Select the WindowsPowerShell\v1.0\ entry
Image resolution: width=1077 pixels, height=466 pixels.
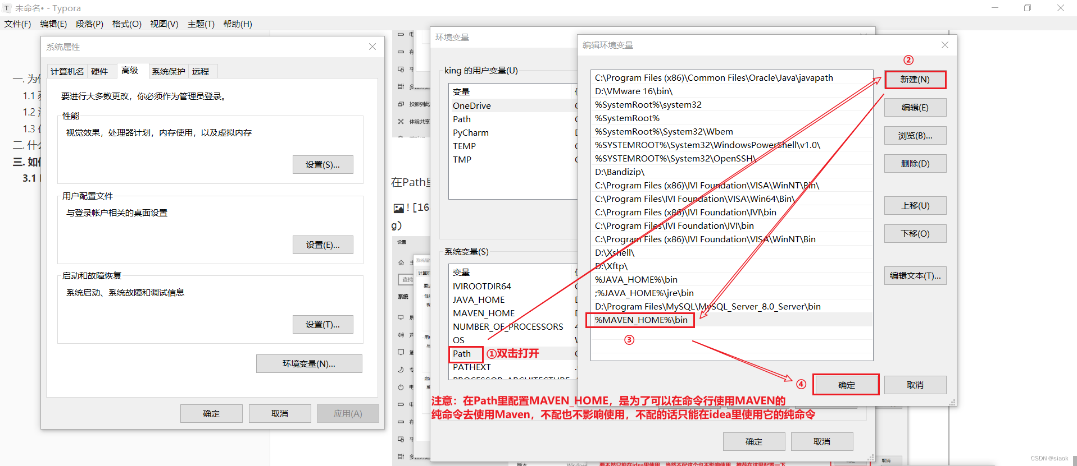tap(732, 145)
